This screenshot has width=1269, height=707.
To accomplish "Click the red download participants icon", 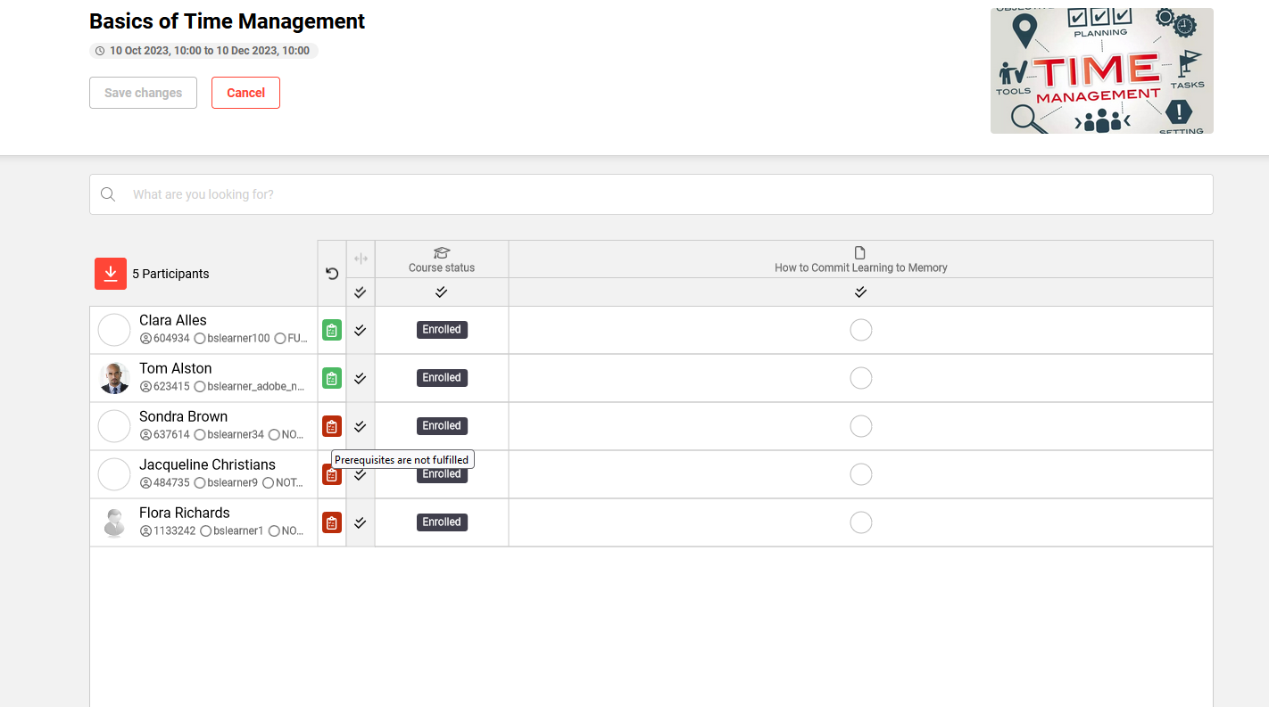I will pyautogui.click(x=111, y=274).
